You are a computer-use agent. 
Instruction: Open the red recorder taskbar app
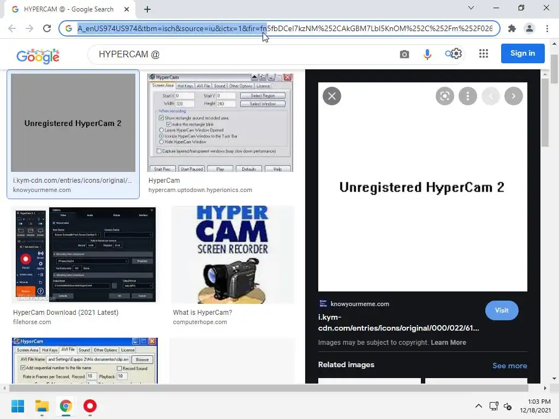click(90, 406)
